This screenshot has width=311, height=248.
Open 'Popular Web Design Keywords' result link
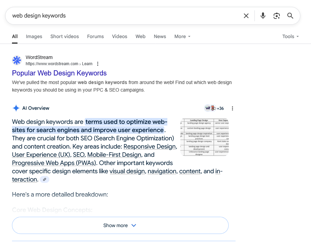click(x=59, y=73)
